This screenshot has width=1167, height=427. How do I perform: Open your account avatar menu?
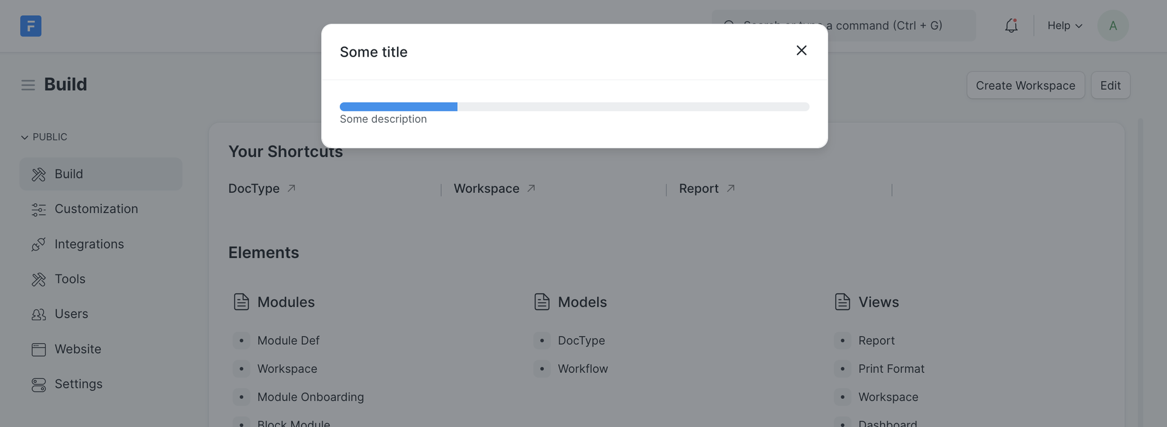pos(1113,26)
